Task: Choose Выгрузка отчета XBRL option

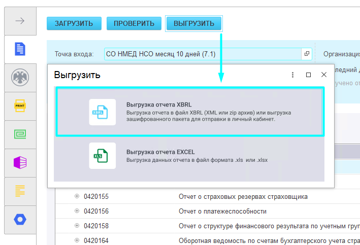Action: (x=189, y=112)
